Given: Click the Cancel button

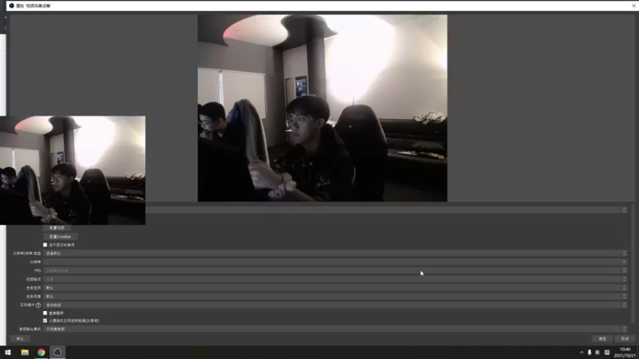Looking at the screenshot, I should (x=625, y=338).
